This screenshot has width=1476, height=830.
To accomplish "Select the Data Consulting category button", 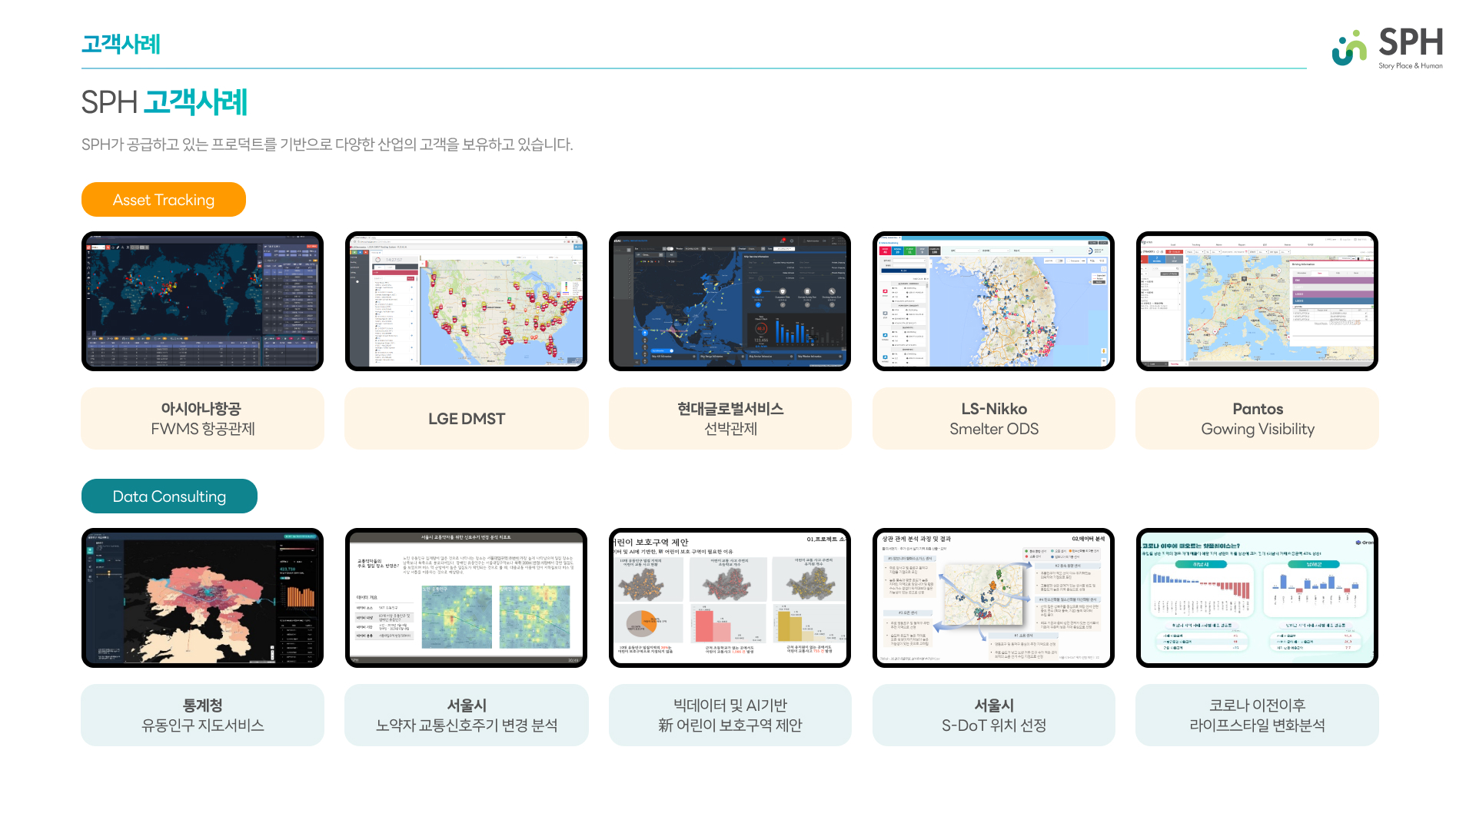I will pyautogui.click(x=169, y=496).
